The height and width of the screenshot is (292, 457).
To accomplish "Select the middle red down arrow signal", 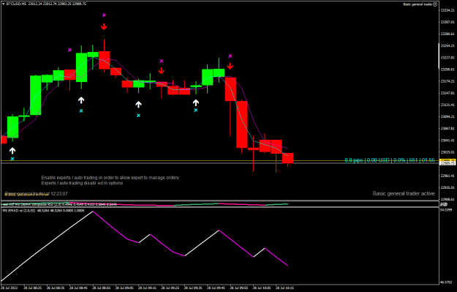I will 161,70.
